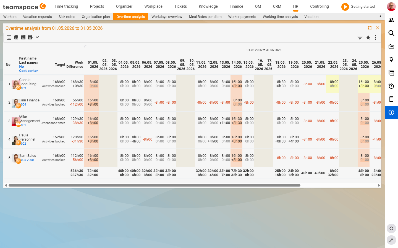Screen dimensions: 398x248
Task: Click the teamspace logo
Action: click(x=24, y=6)
